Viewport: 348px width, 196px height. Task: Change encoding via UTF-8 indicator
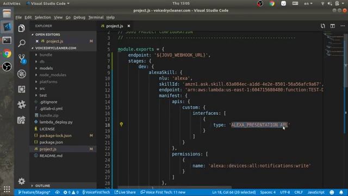click(285, 192)
